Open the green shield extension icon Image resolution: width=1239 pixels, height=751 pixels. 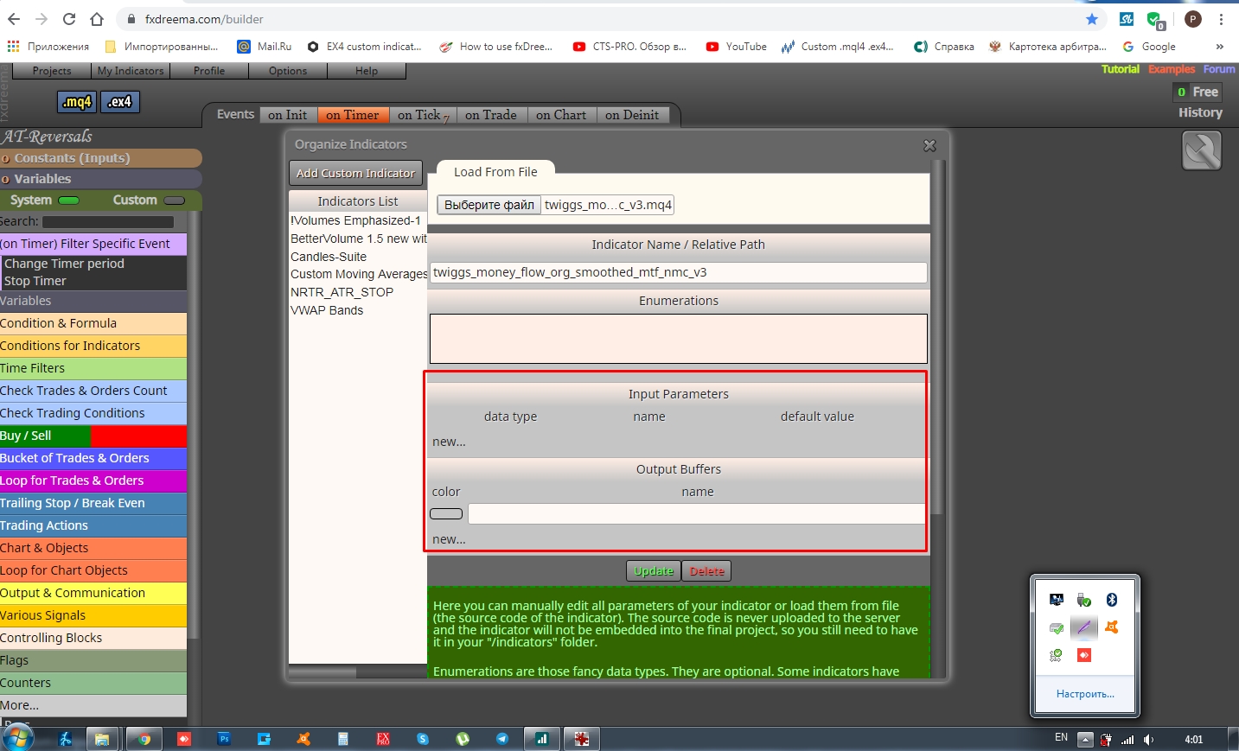coord(1155,20)
